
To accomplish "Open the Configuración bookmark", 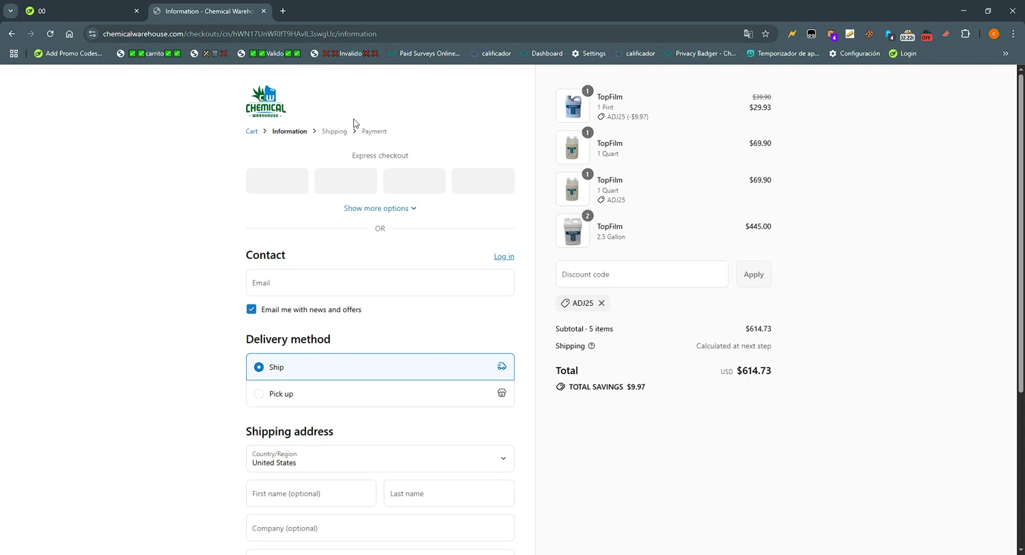I will [854, 53].
